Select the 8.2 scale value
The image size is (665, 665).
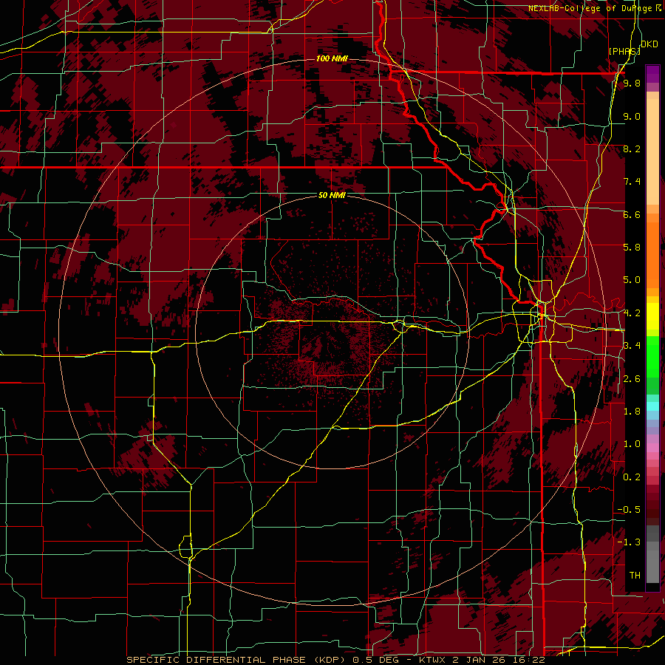[x=632, y=149]
